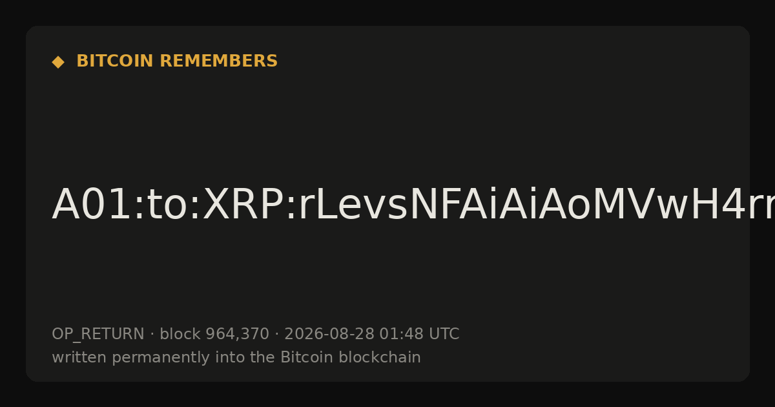Open block 964,370
The height and width of the screenshot is (407, 775).
tap(214, 335)
